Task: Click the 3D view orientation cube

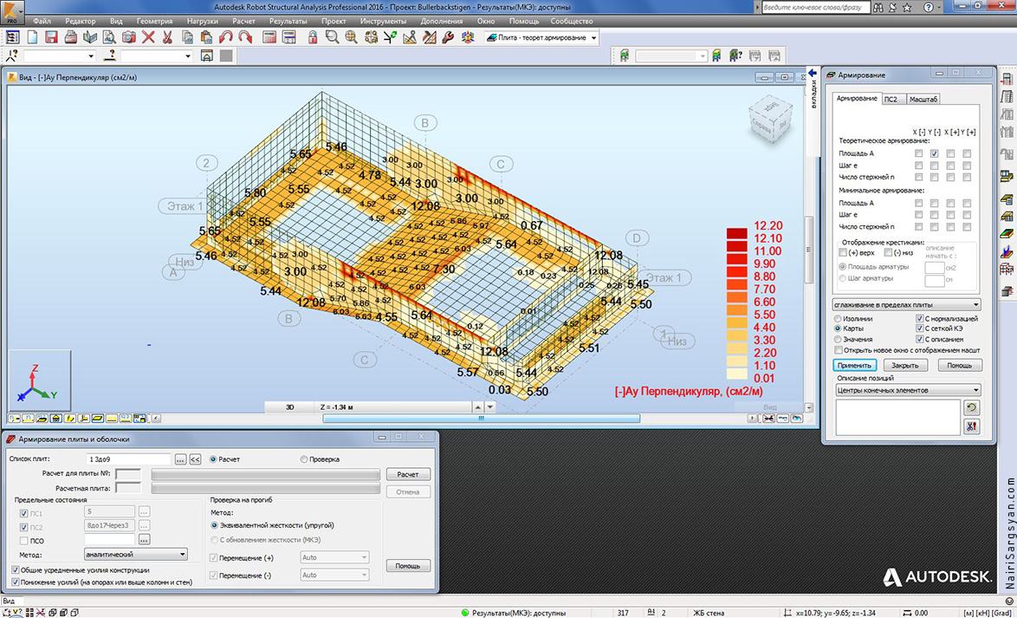Action: (770, 120)
